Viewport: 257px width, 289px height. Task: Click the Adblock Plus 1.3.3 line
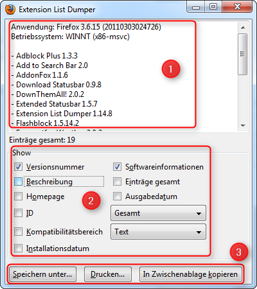coord(44,56)
